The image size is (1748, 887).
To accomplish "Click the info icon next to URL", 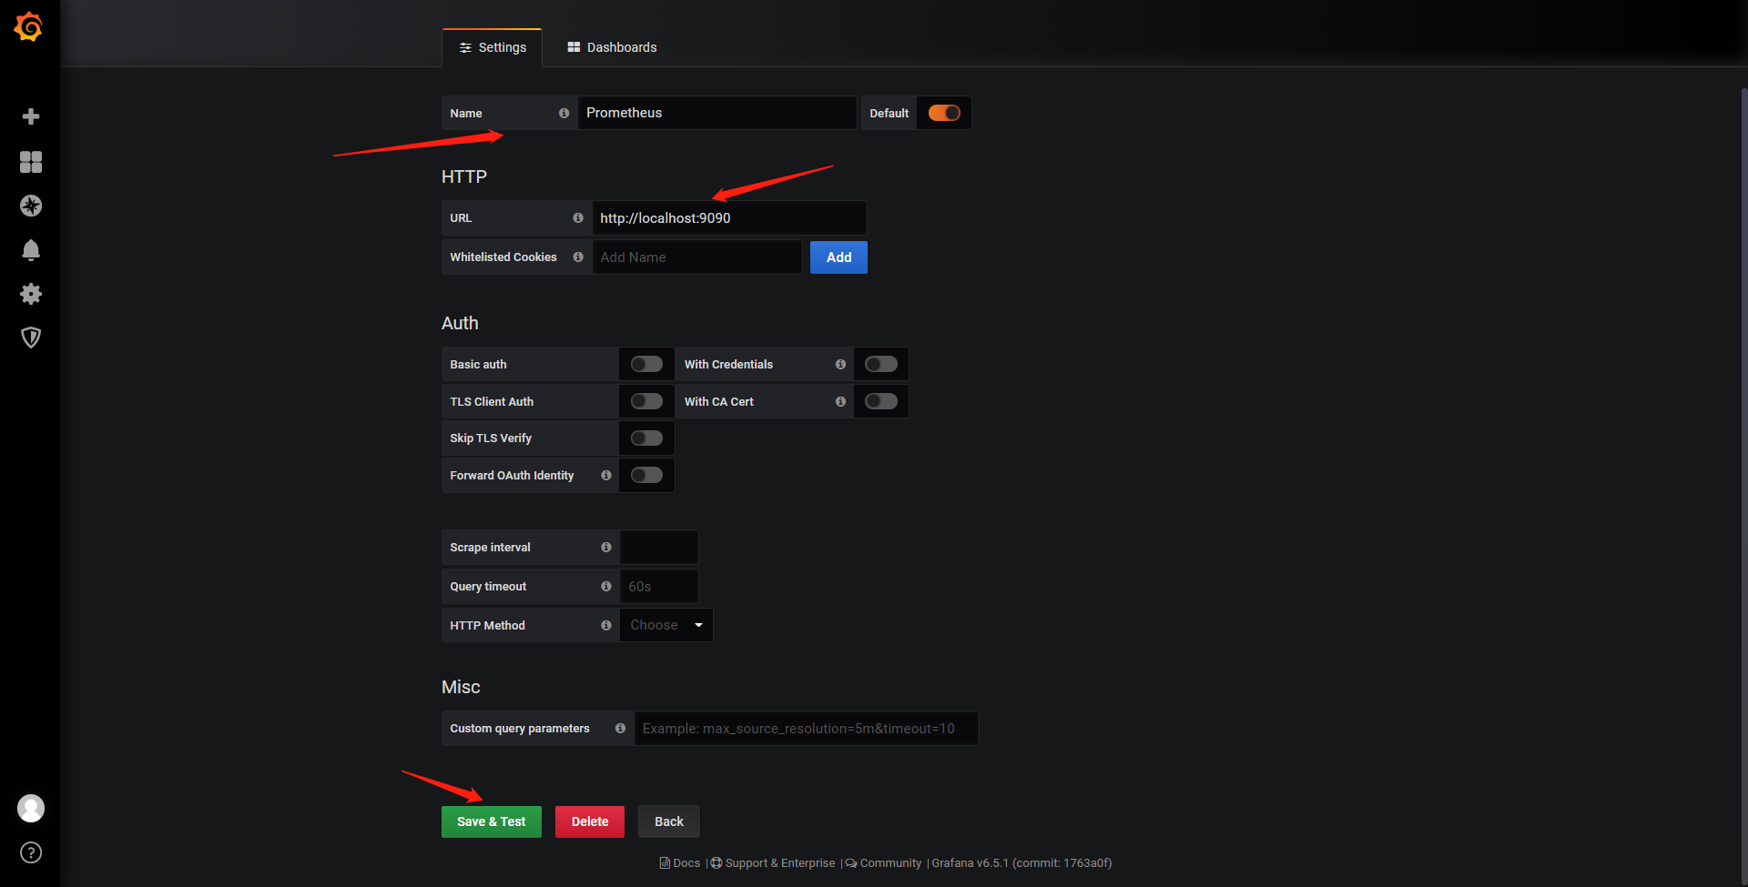I will click(x=578, y=218).
